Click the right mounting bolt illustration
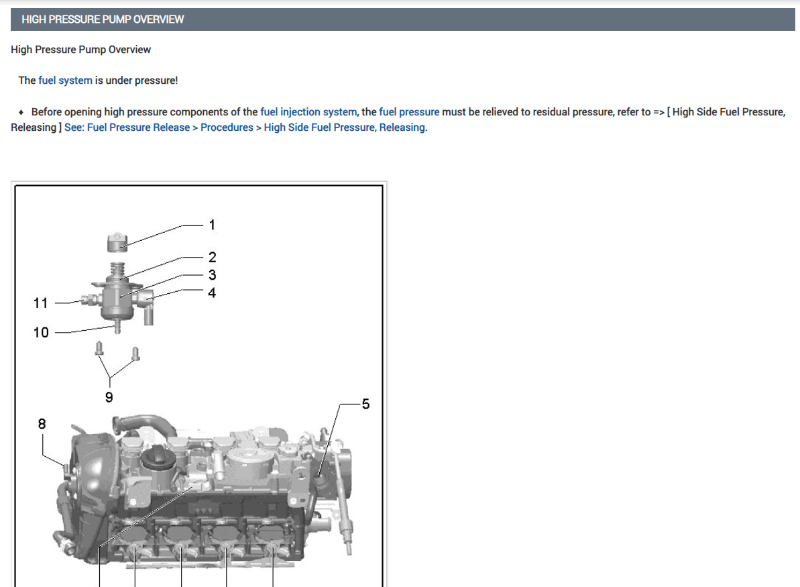The height and width of the screenshot is (587, 800). coord(135,354)
